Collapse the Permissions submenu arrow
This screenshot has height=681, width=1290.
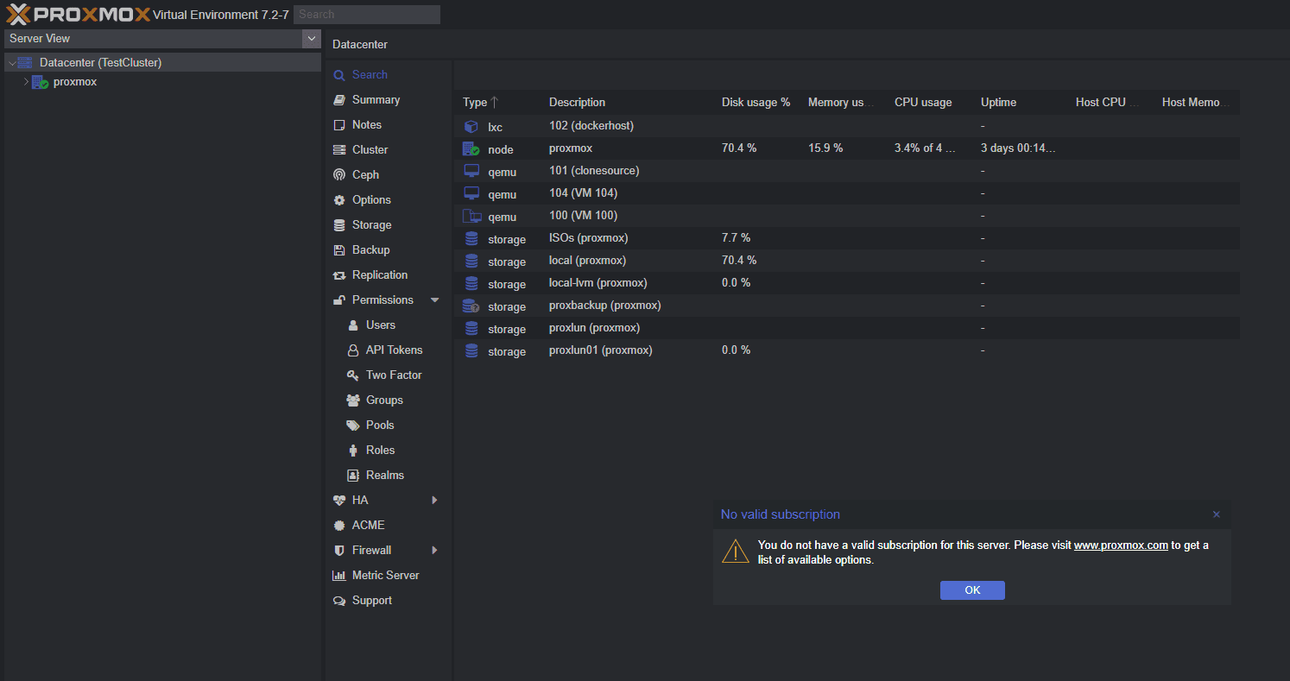coord(434,300)
